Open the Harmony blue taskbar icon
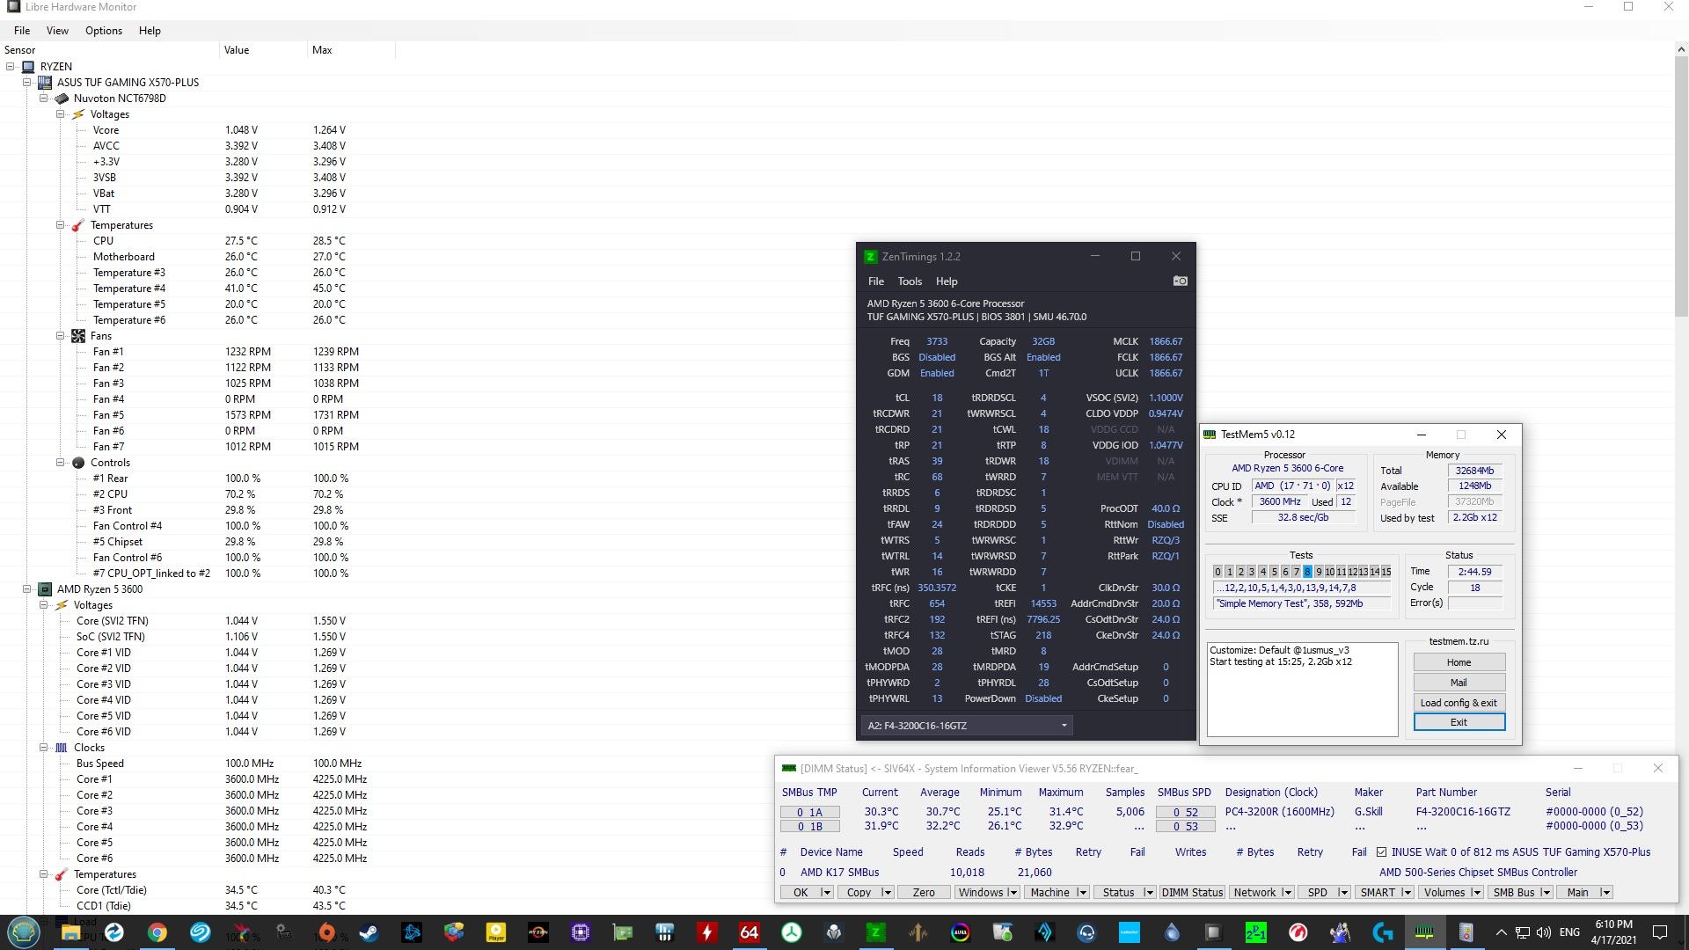The width and height of the screenshot is (1689, 950). point(1129,932)
